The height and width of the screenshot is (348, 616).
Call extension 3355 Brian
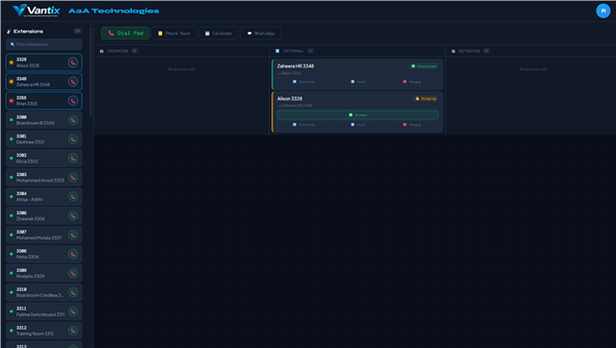(x=73, y=101)
